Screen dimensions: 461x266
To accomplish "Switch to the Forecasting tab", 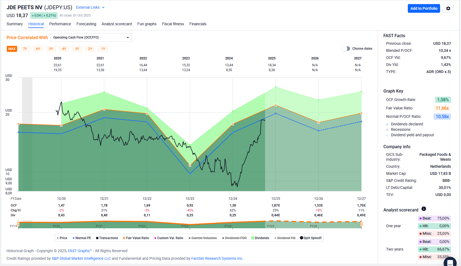I will 86,24.
